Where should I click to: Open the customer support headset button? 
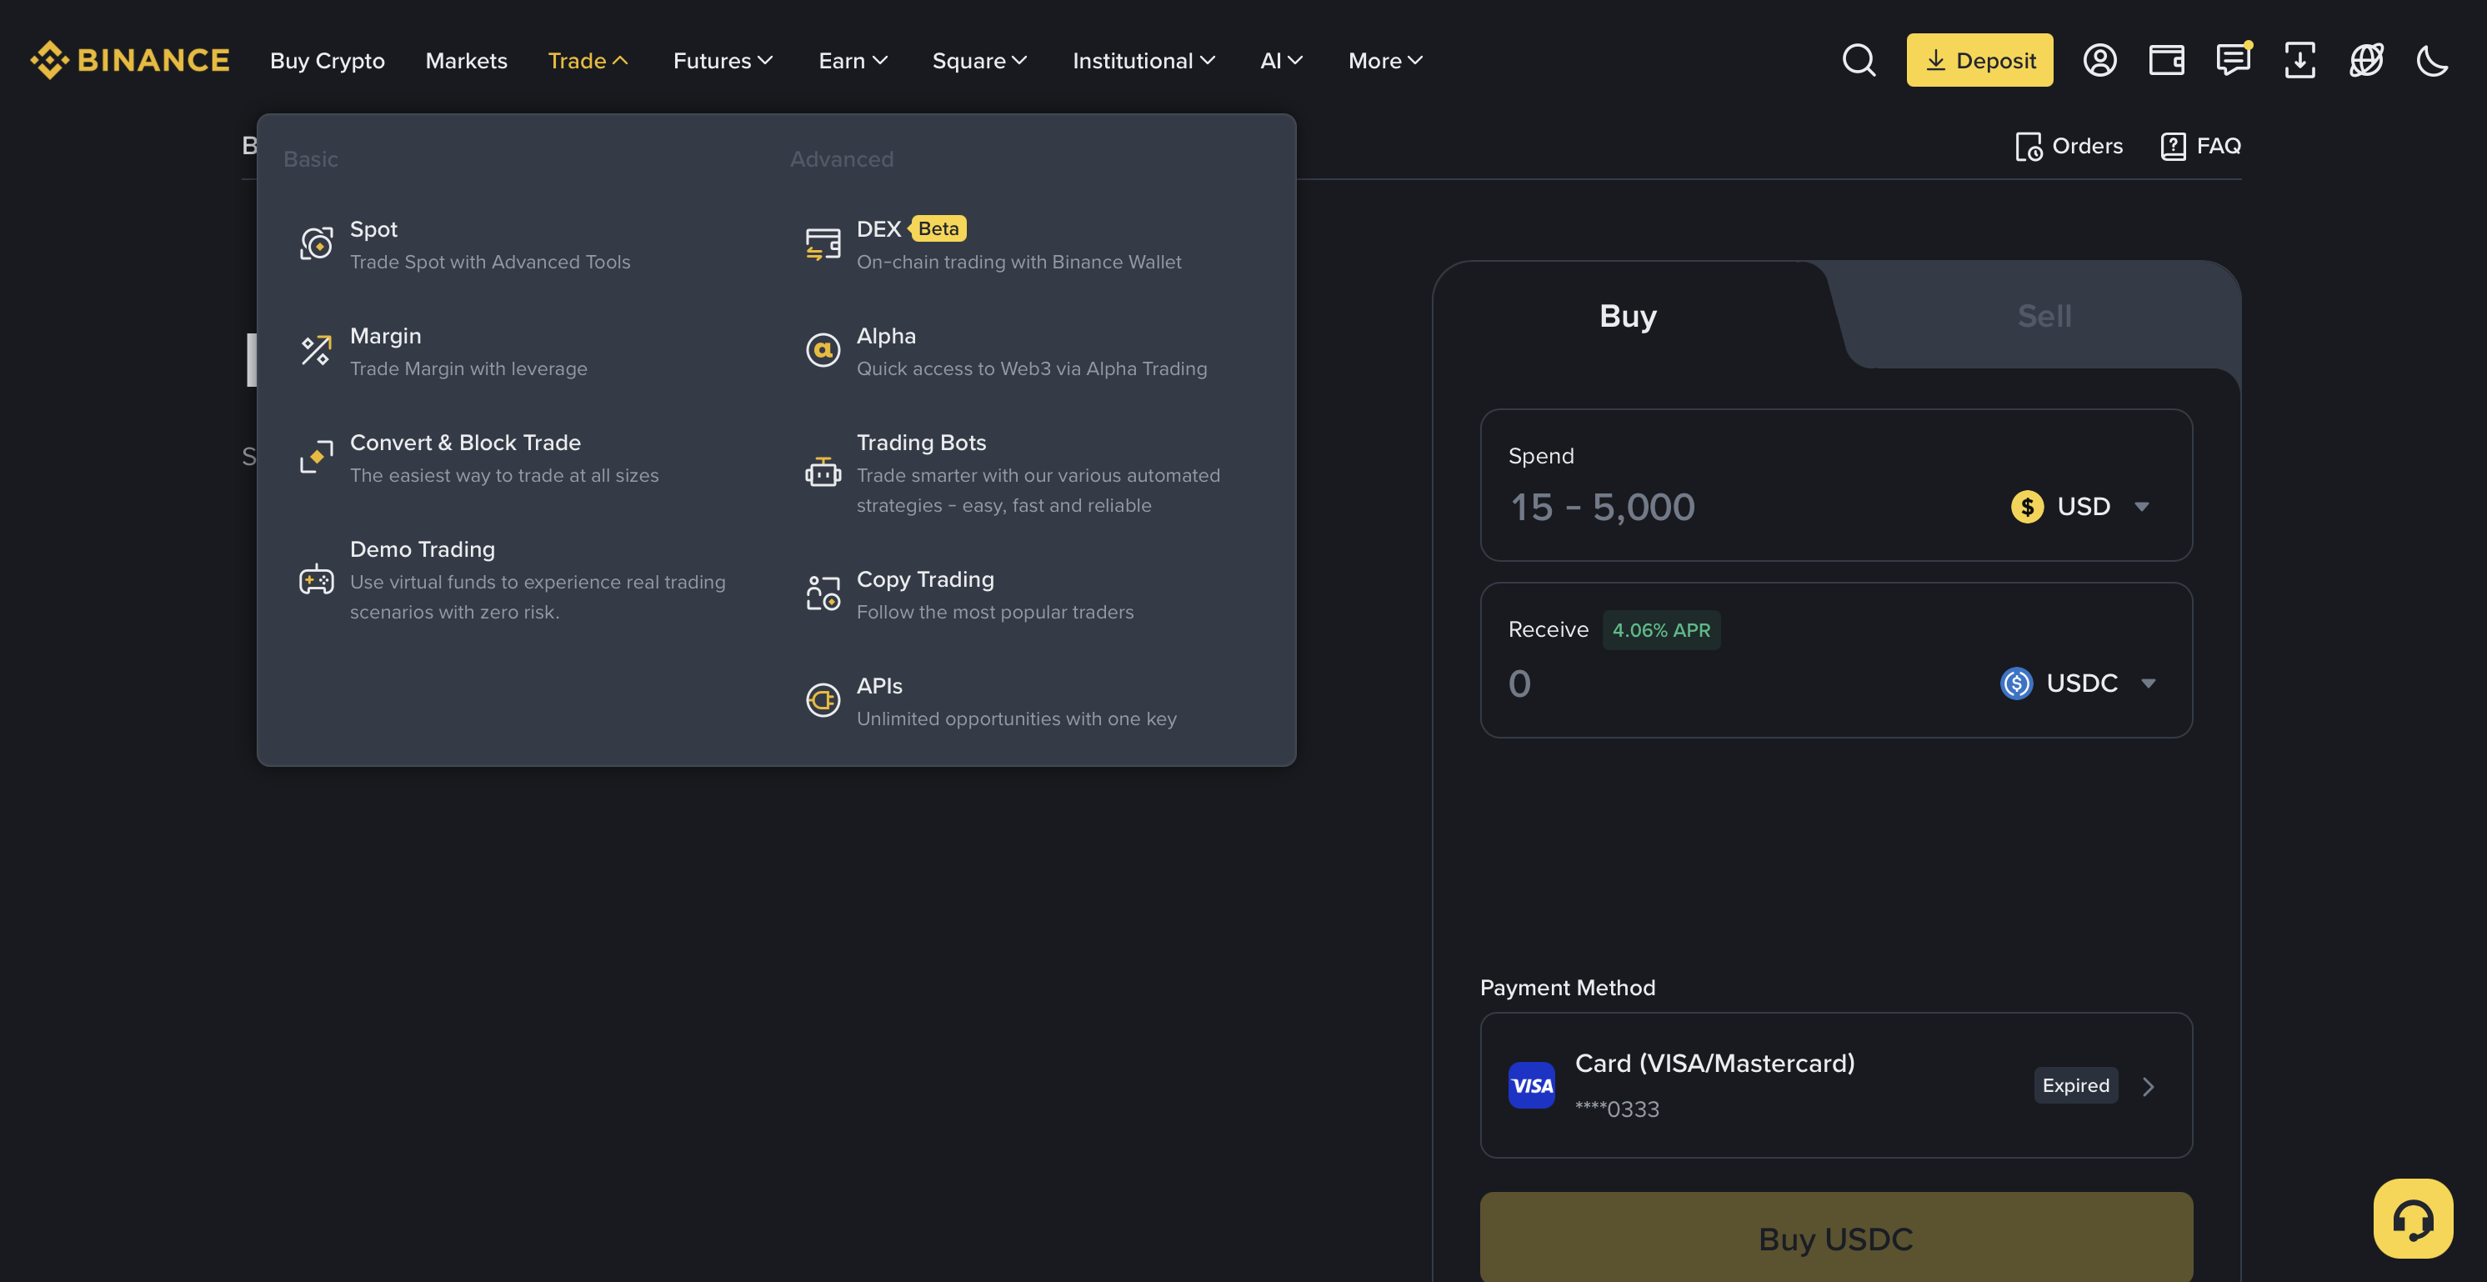coord(2413,1219)
